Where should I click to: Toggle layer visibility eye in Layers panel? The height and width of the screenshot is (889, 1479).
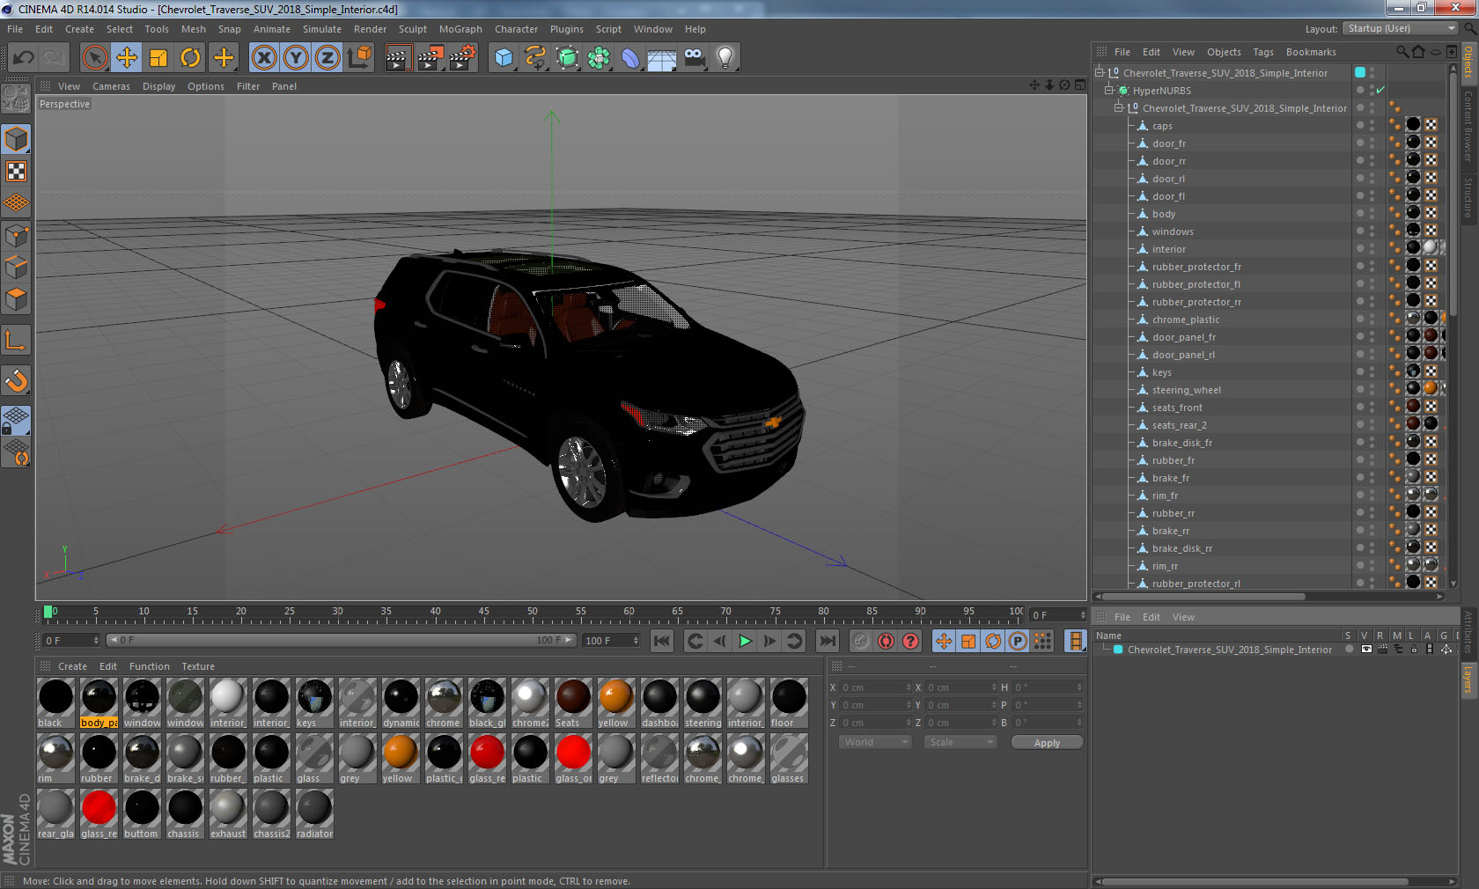[x=1366, y=649]
